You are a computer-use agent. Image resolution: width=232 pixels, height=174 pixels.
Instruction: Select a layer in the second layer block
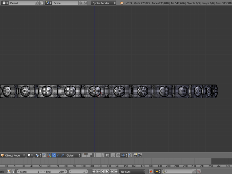(x=99, y=155)
